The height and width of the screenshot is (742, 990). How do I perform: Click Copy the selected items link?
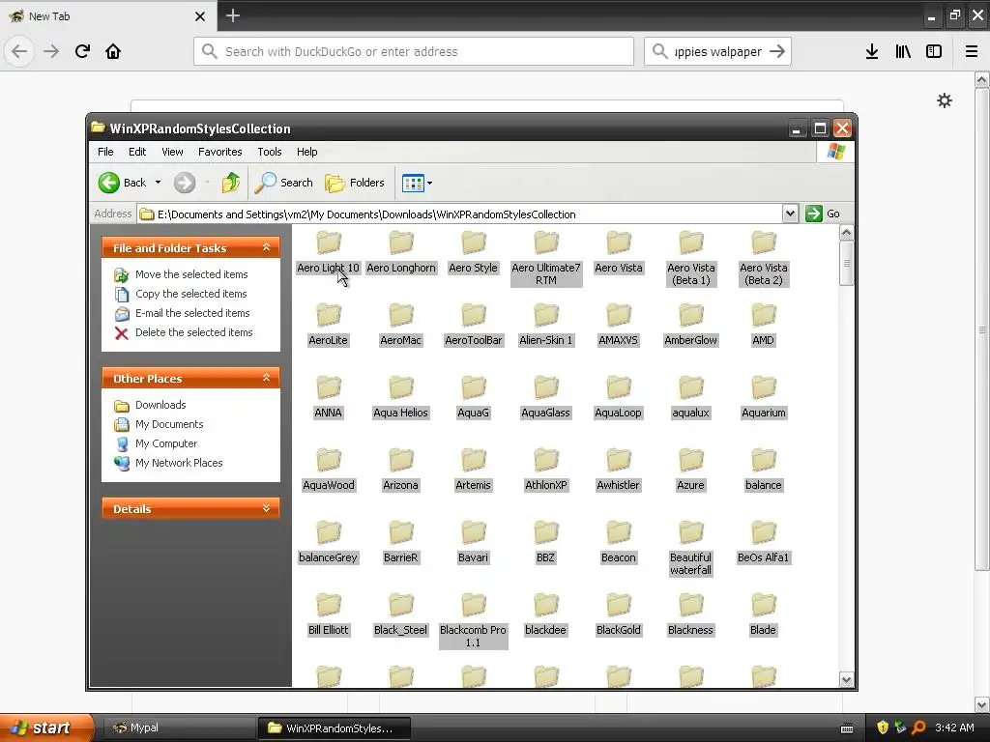click(190, 294)
